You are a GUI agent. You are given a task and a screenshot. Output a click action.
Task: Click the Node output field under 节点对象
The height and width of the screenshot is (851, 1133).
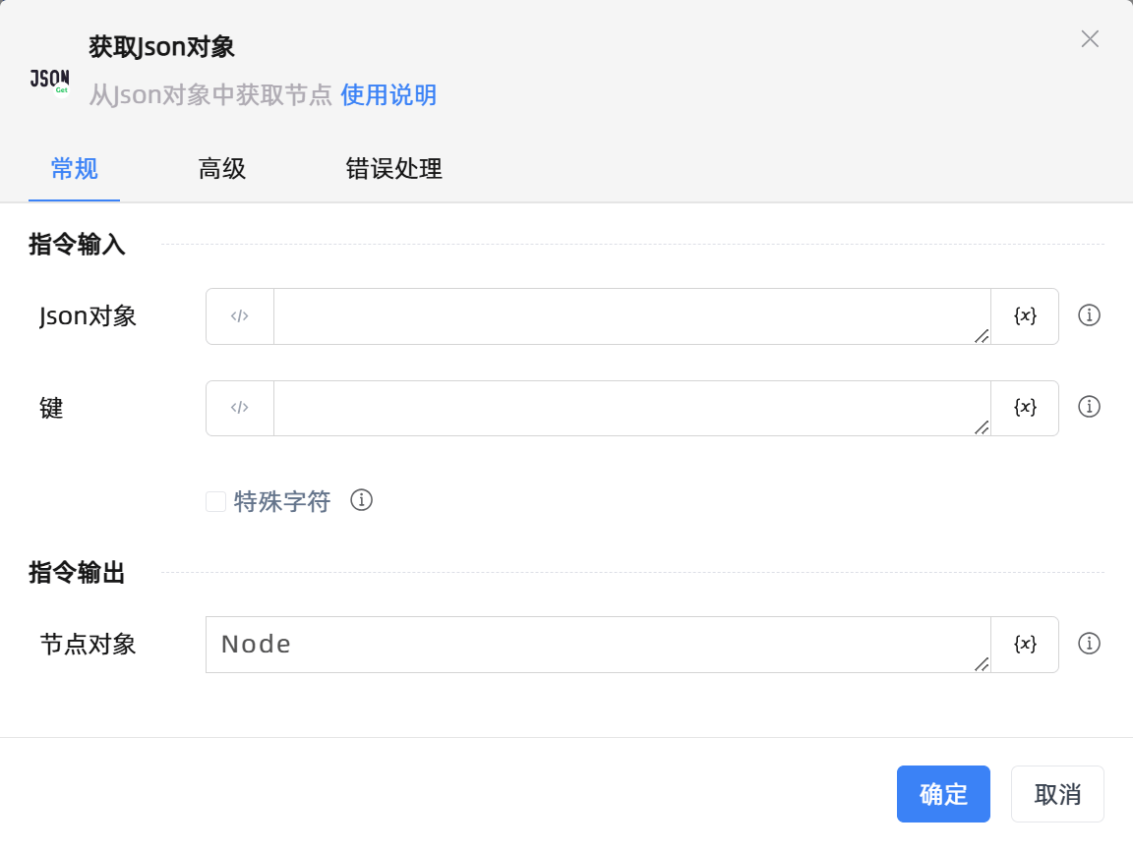click(x=590, y=644)
